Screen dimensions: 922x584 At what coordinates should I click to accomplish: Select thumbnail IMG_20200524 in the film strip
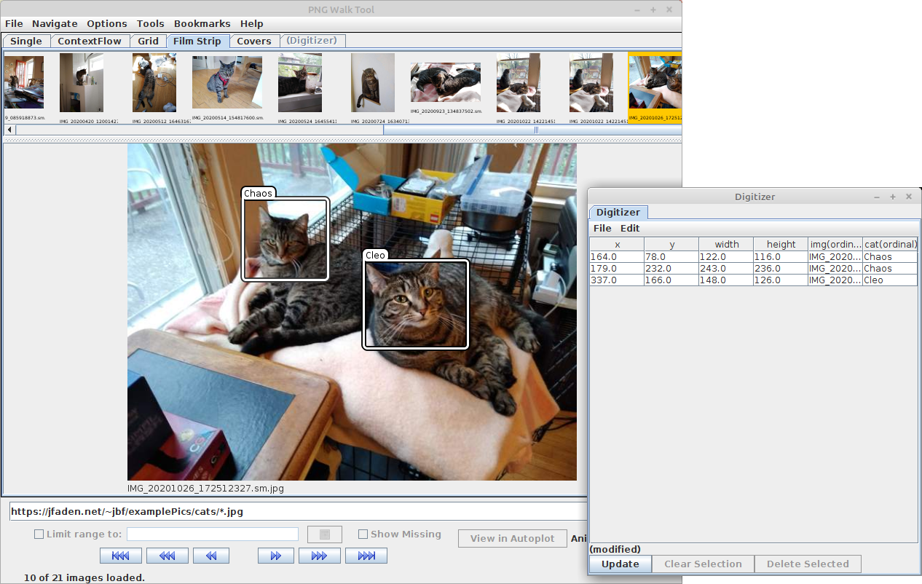click(300, 83)
